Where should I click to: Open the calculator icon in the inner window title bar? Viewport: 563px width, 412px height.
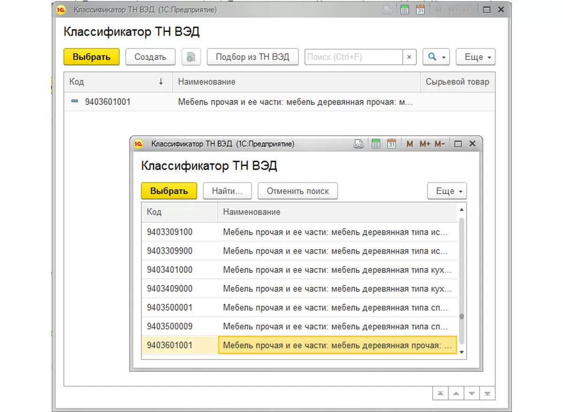click(x=375, y=144)
